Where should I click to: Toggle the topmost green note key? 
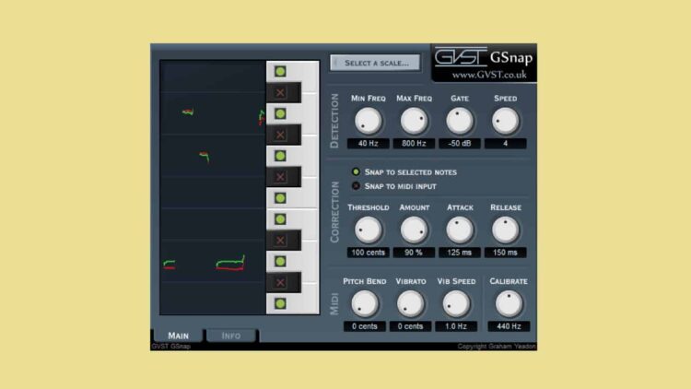pyautogui.click(x=280, y=72)
